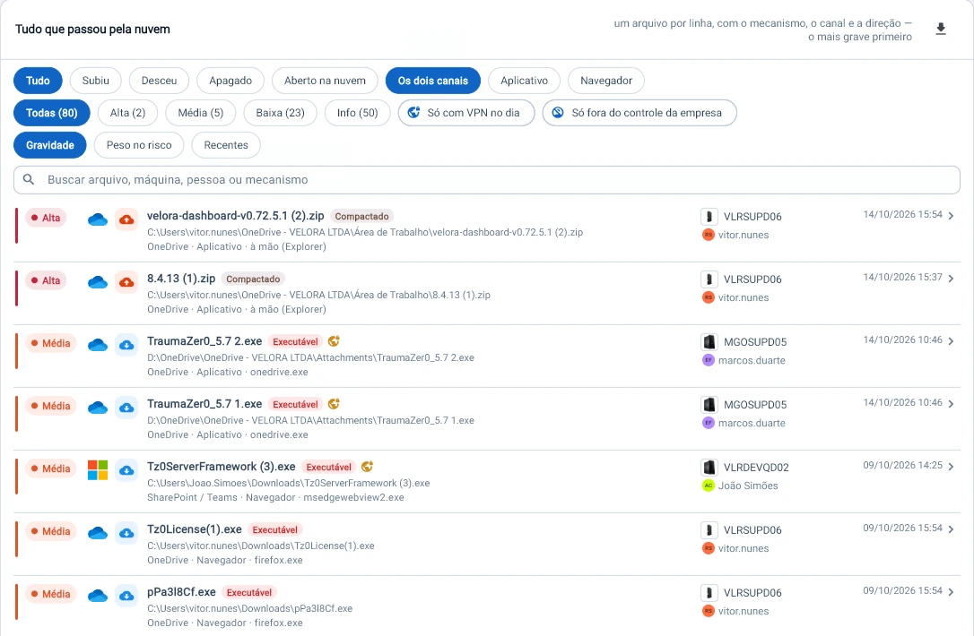Click device icon beside VLRDEVQD02
974x636 pixels.
coord(709,468)
